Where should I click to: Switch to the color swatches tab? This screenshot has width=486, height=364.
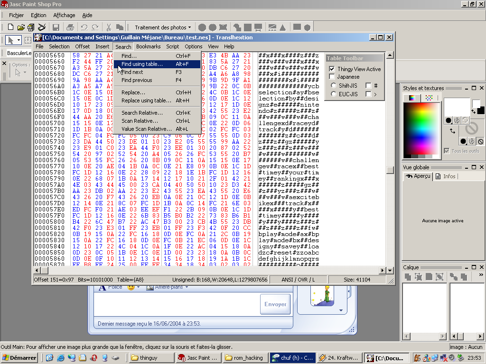tap(429, 98)
